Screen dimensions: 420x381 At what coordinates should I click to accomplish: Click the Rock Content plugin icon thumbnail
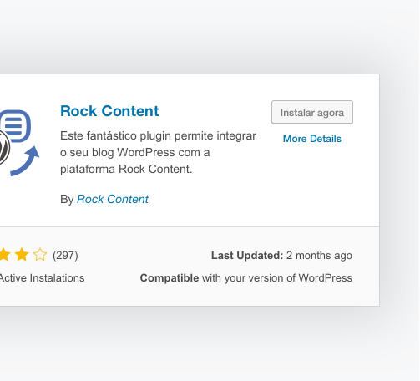click(19, 143)
